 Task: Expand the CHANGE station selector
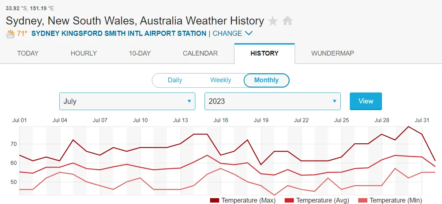coord(227,33)
